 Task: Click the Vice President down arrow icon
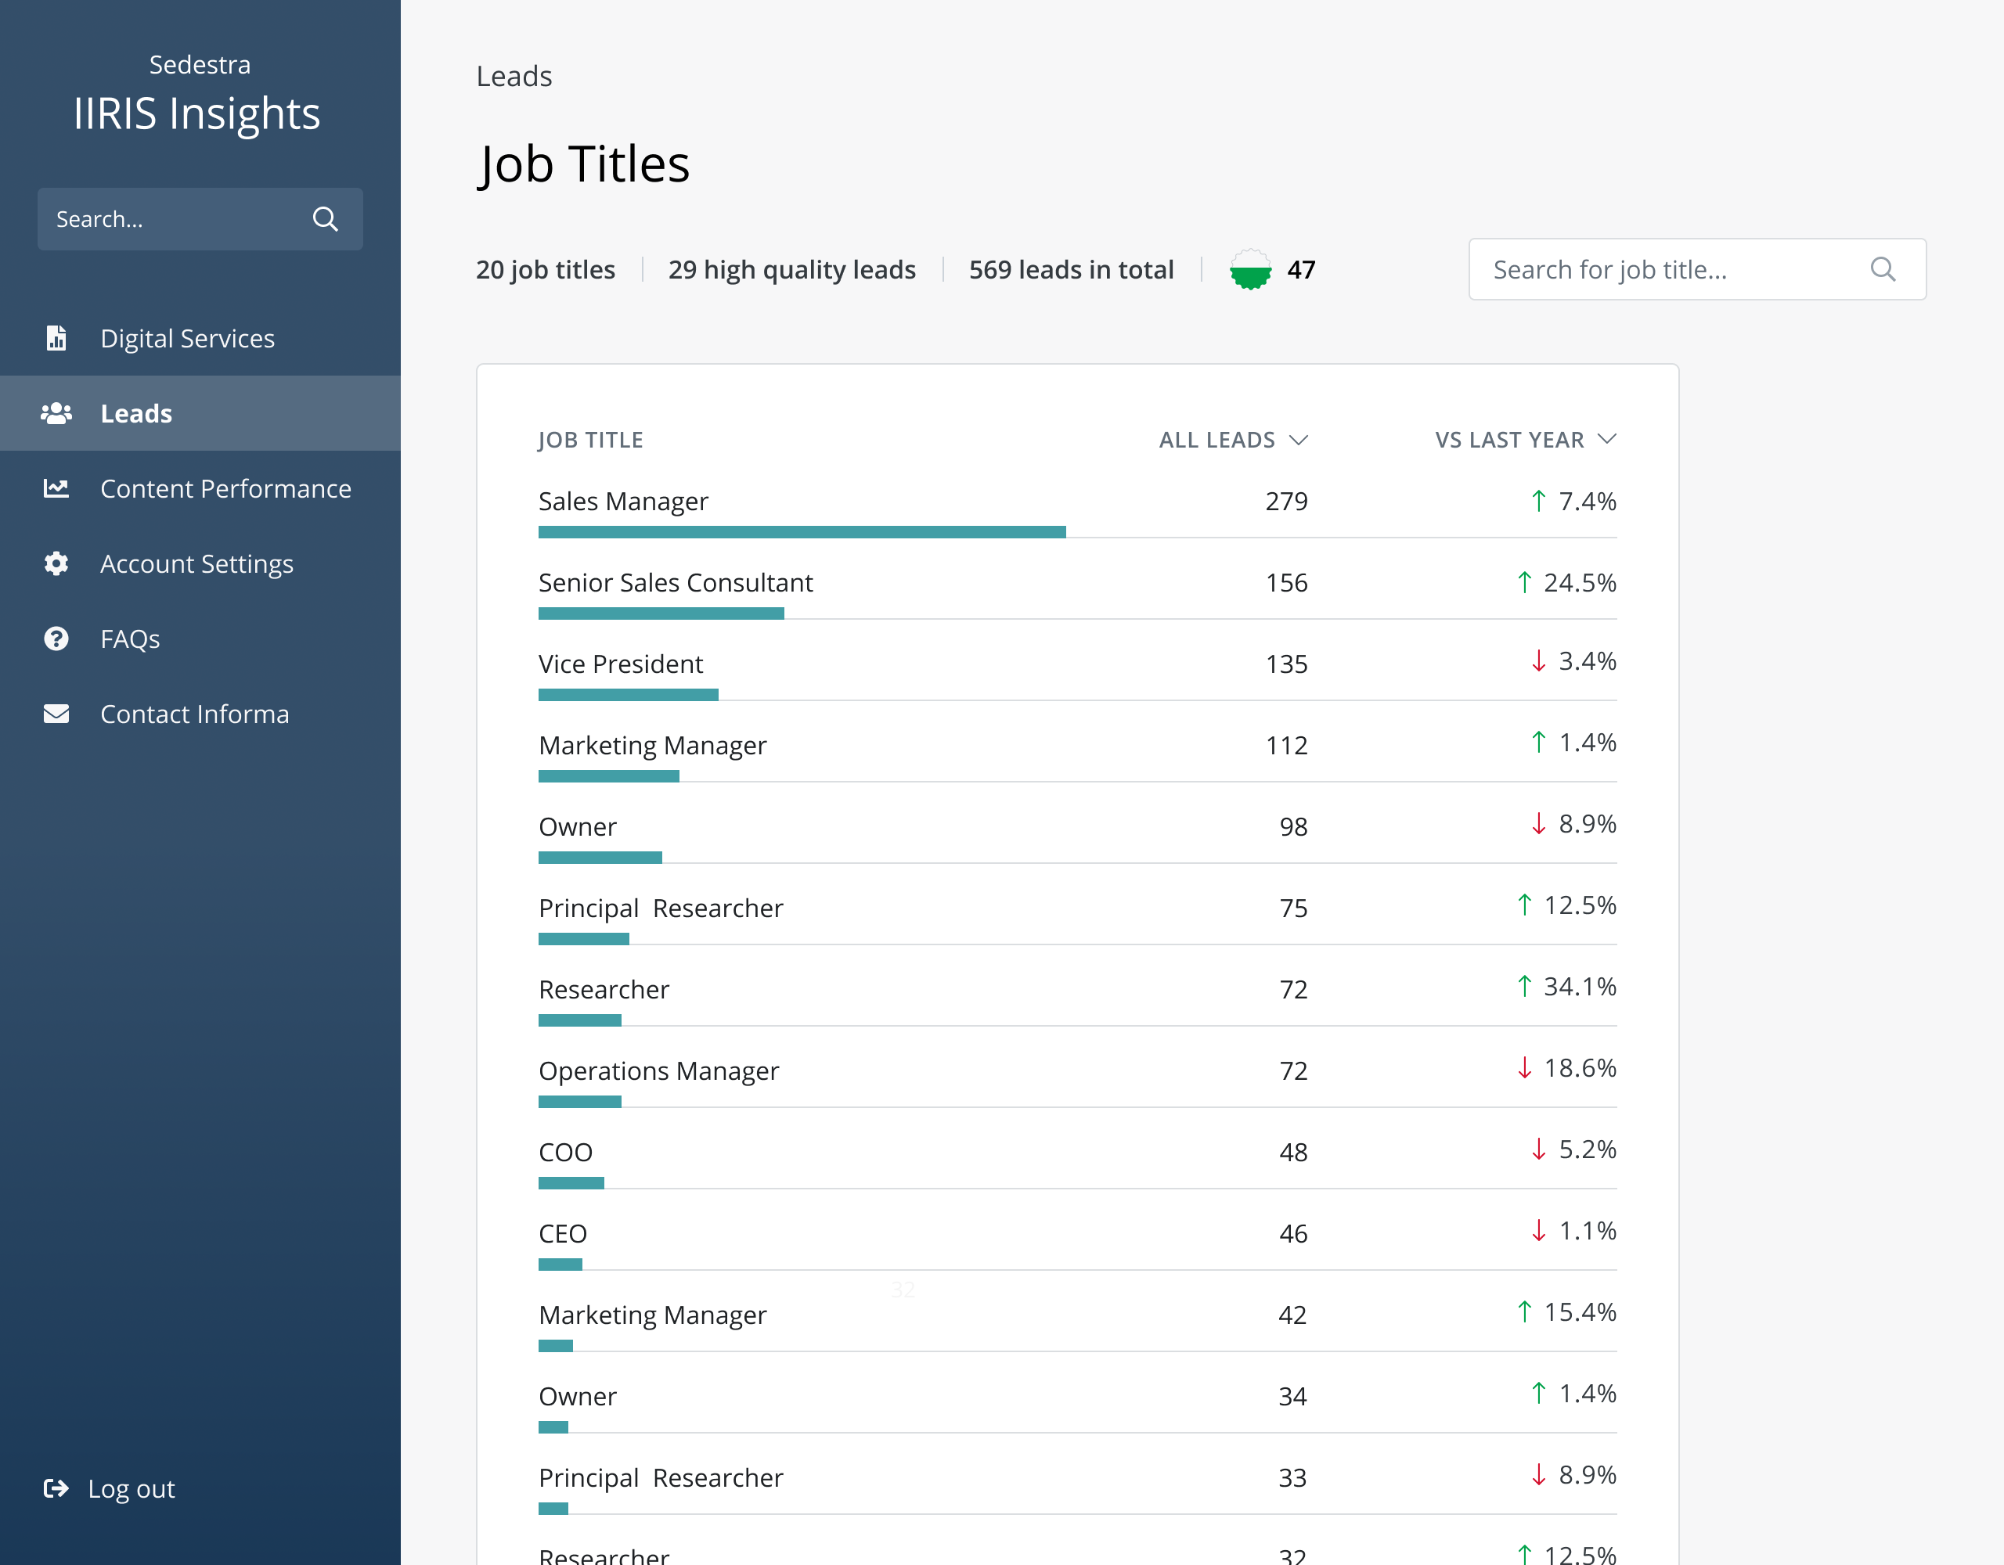(x=1539, y=660)
